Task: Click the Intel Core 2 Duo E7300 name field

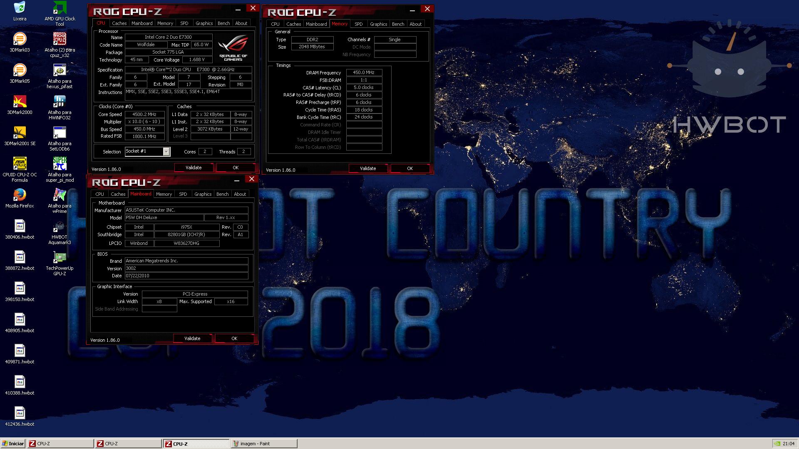Action: (x=169, y=37)
